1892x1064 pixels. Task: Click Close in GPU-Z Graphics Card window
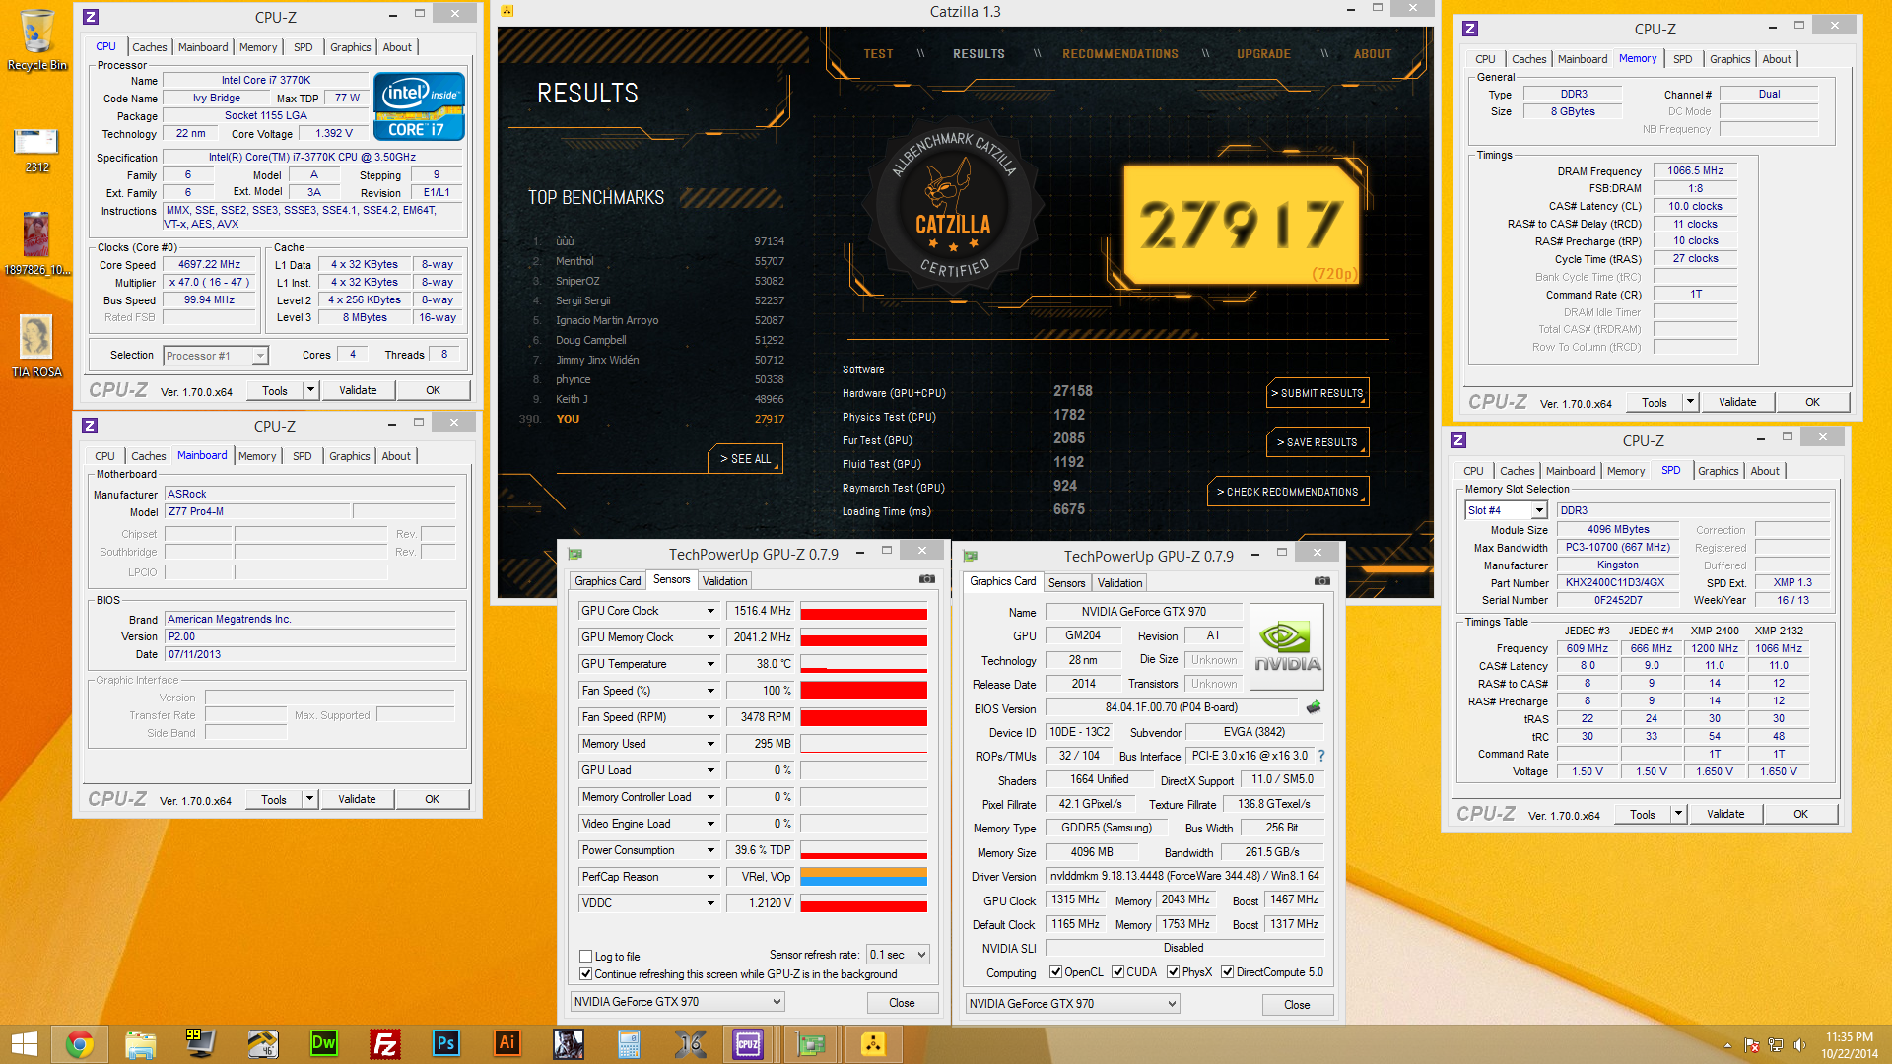(1297, 1005)
